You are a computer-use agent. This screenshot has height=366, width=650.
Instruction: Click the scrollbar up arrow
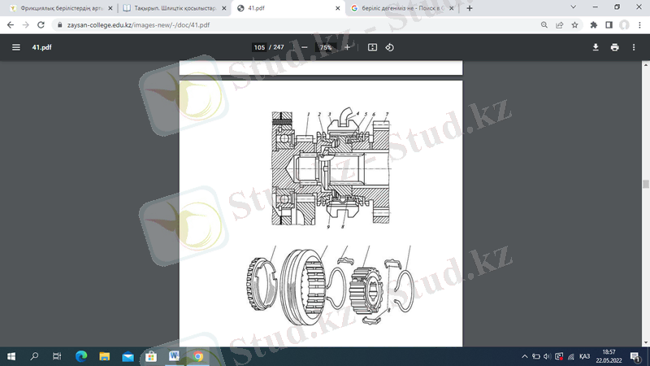pos(646,65)
